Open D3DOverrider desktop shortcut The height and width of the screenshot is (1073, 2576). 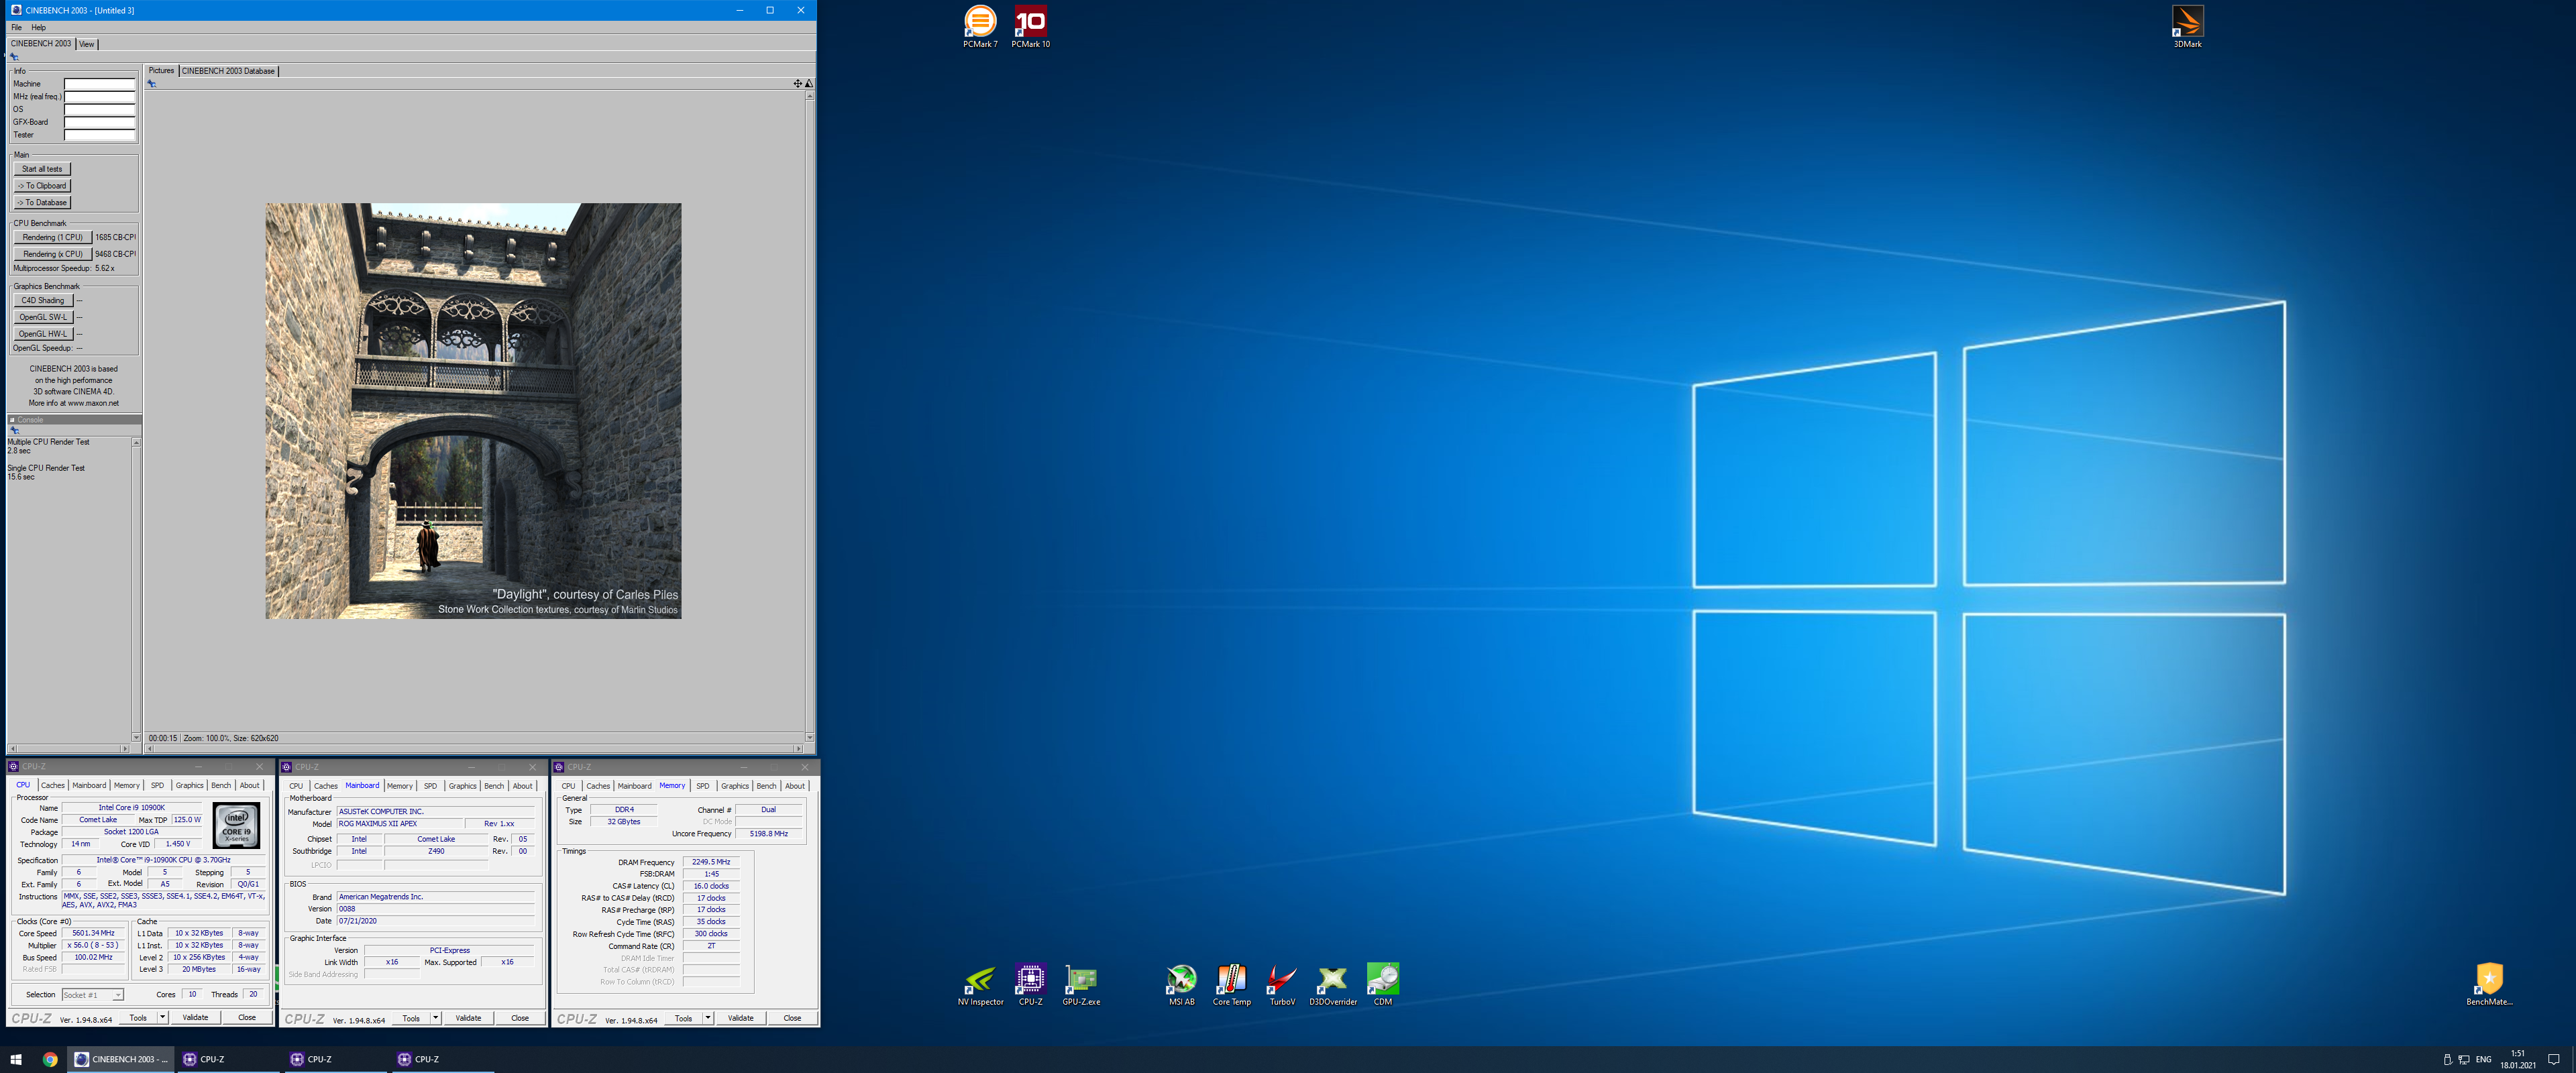[x=1333, y=985]
